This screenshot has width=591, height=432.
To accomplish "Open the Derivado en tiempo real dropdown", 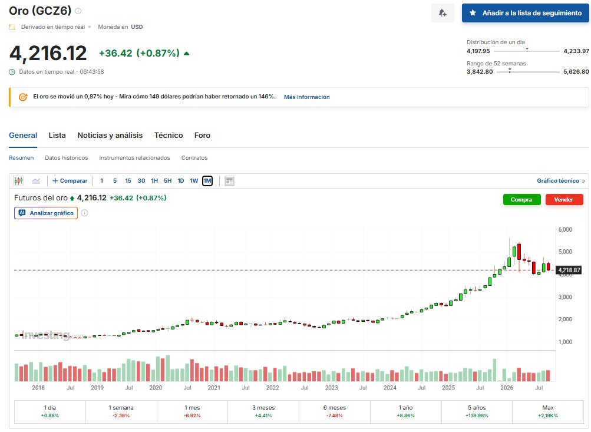I will [x=56, y=27].
